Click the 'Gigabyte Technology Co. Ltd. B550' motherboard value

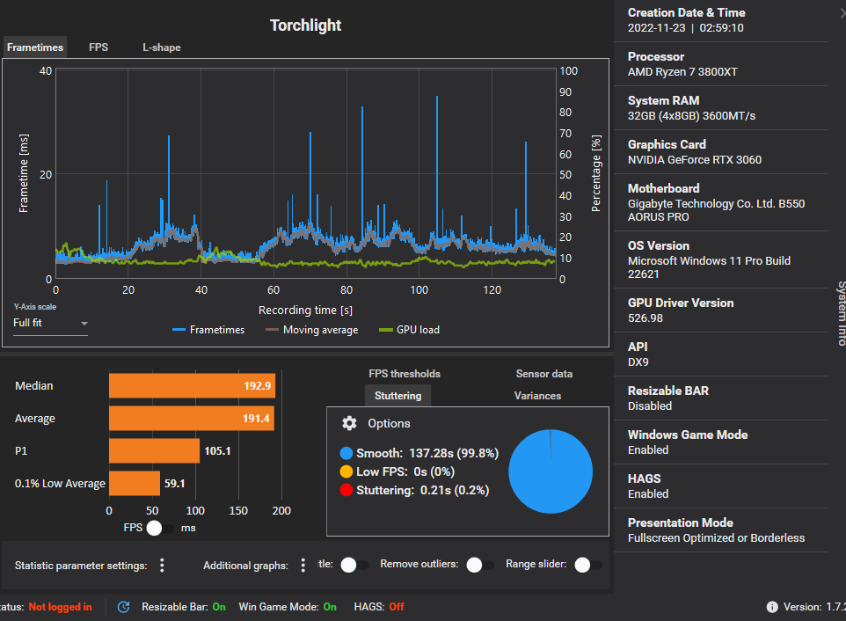[x=716, y=204]
